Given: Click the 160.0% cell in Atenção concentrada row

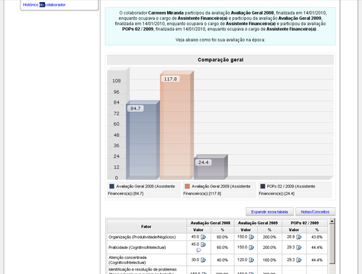Looking at the screenshot, I should click(x=269, y=260).
